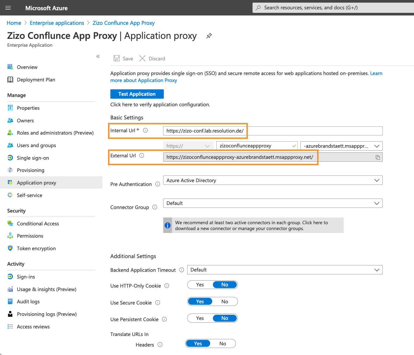Open the https:// protocol dropdown
Screen dimensions: 414x355
[188, 146]
